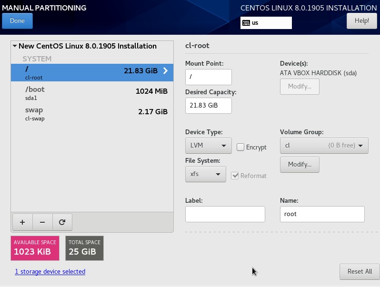Click the arrow chevron on the root partition row

(165, 71)
